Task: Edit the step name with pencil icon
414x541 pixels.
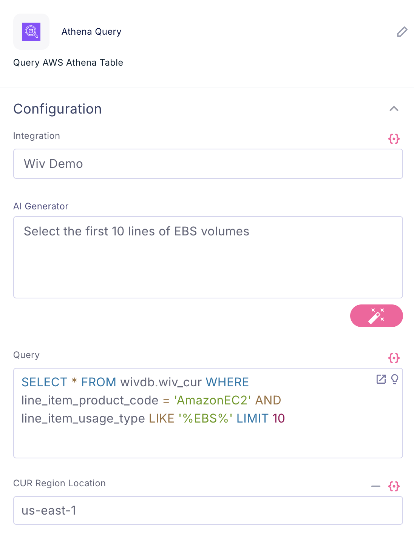Action: pyautogui.click(x=402, y=32)
